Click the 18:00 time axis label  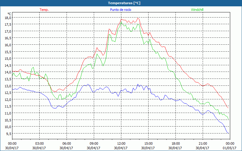pyautogui.click(x=175, y=143)
